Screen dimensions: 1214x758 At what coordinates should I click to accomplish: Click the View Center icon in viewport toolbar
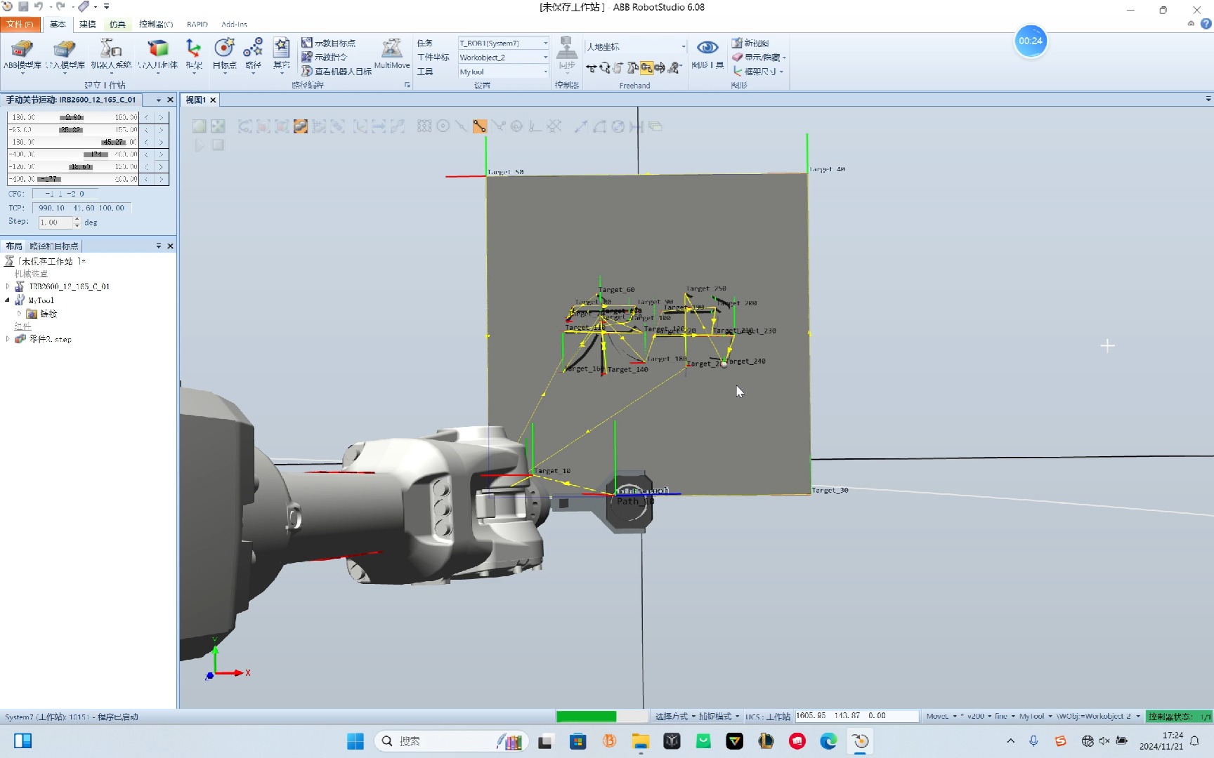click(x=218, y=126)
